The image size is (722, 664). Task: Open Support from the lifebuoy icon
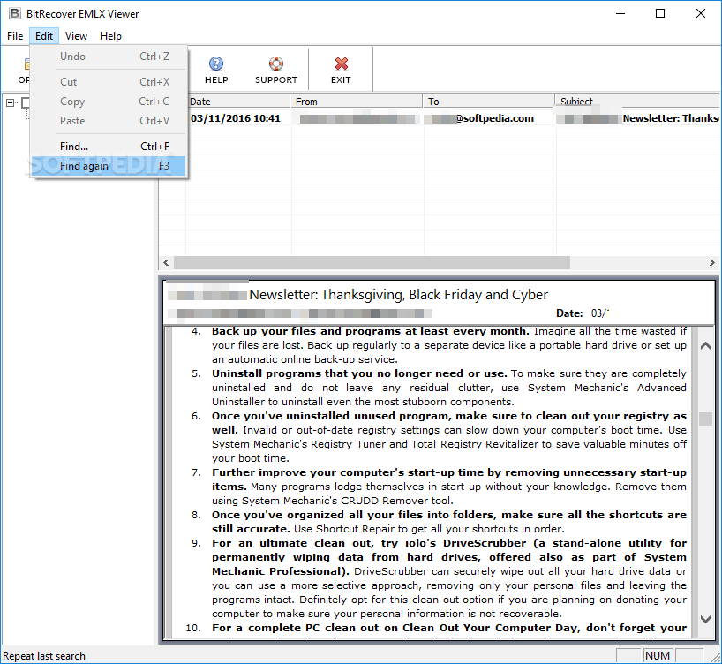[275, 70]
